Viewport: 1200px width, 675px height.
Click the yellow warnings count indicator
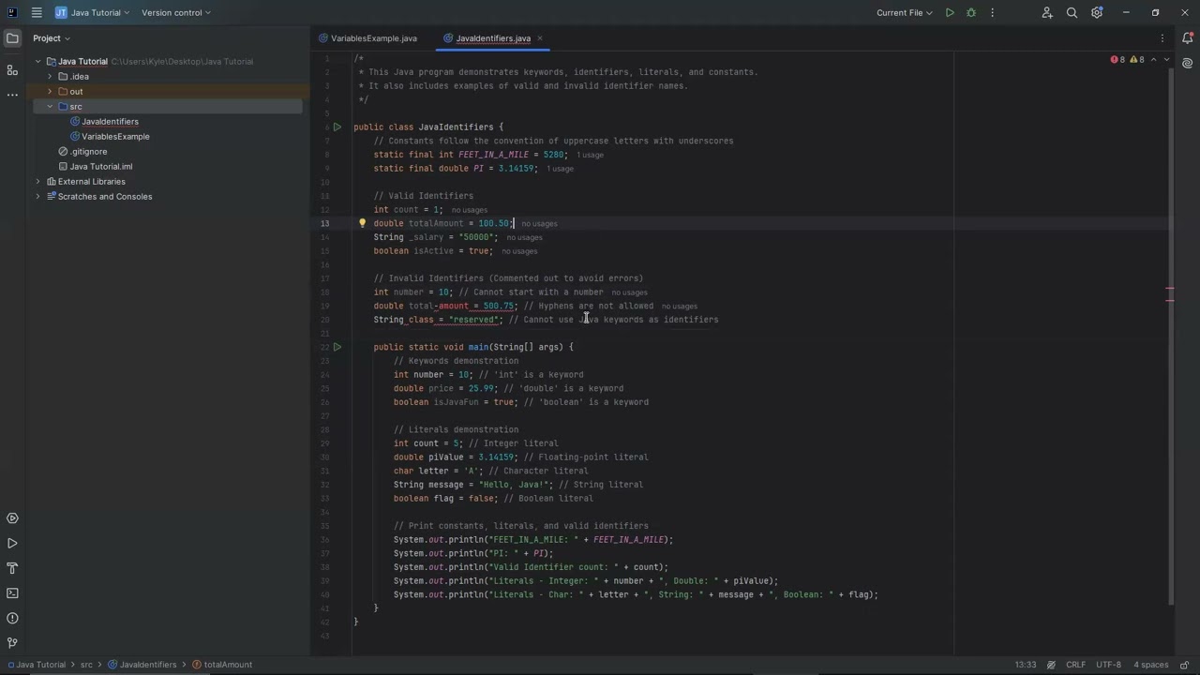tap(1136, 59)
